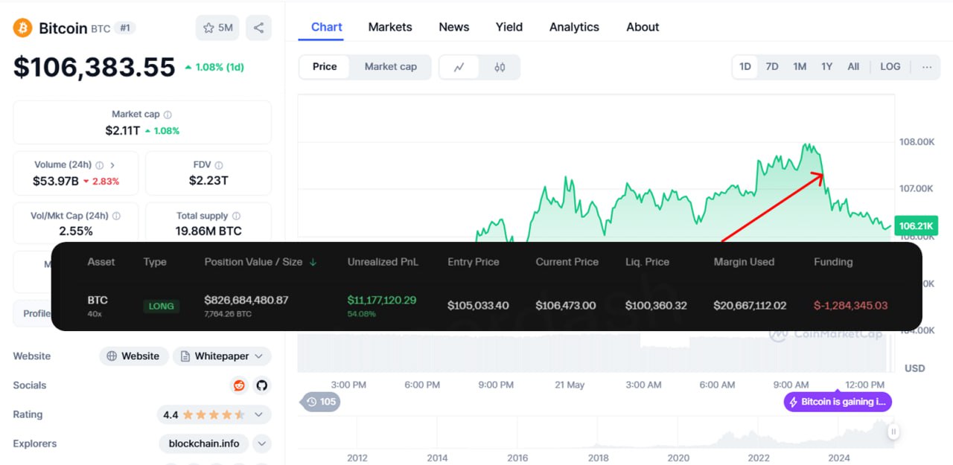
Task: Open the Website link button
Action: [133, 356]
